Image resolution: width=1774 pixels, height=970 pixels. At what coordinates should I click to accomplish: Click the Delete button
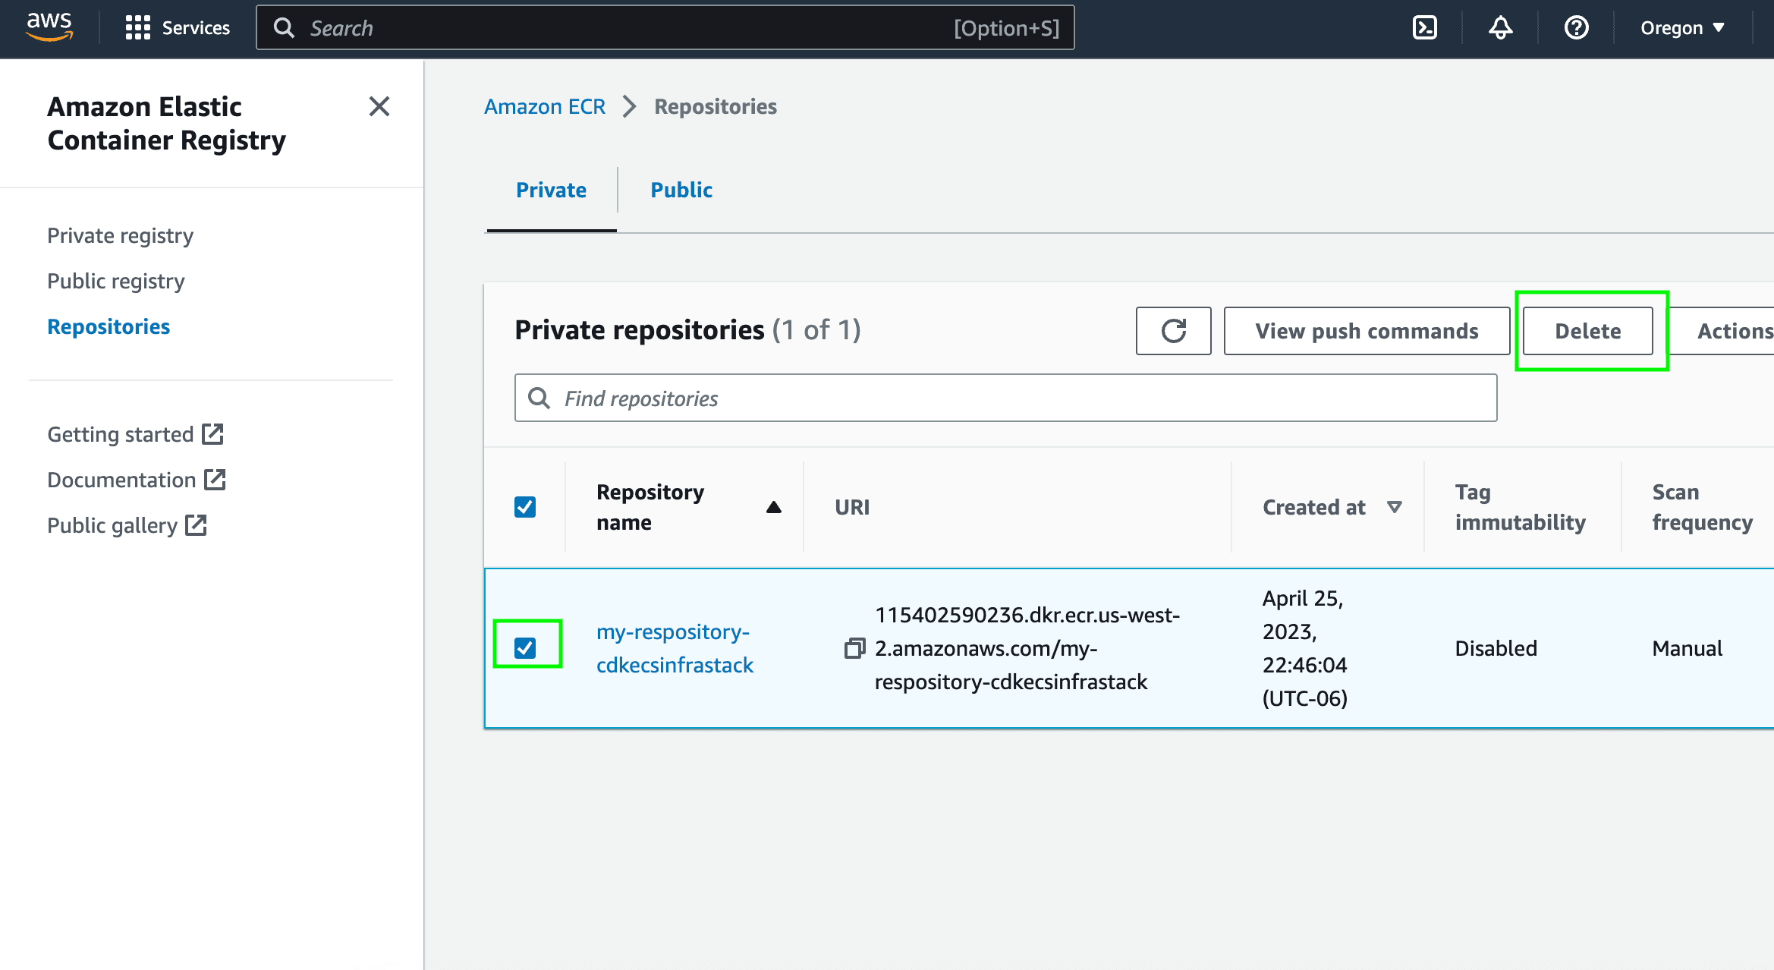tap(1587, 331)
